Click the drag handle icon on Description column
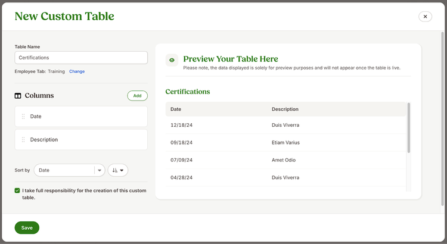The width and height of the screenshot is (447, 244). (x=23, y=139)
